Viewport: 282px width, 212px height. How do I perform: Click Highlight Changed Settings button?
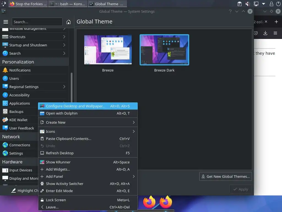pyautogui.click(x=25, y=190)
